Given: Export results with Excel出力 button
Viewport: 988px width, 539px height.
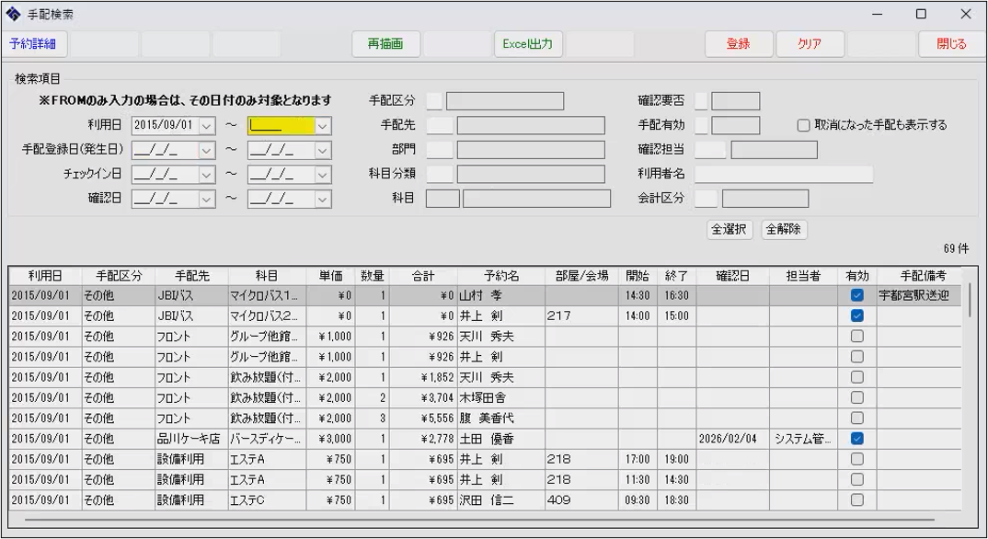Looking at the screenshot, I should 527,44.
